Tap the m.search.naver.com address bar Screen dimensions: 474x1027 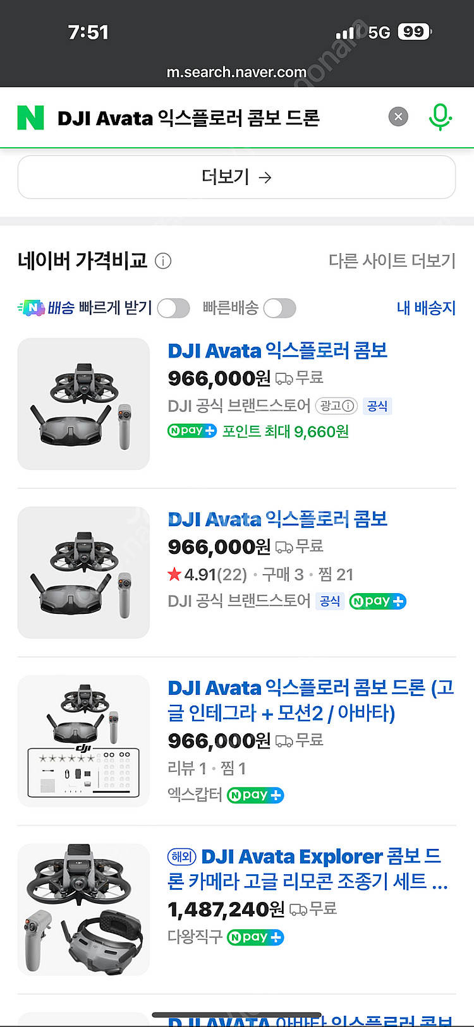236,72
